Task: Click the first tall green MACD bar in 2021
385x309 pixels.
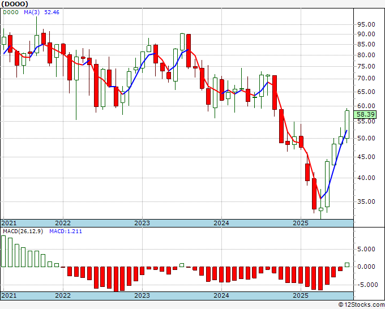Action: [x=3, y=251]
